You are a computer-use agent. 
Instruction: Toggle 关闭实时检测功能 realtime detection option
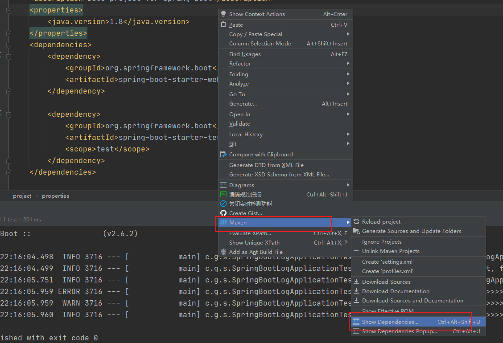pos(250,204)
